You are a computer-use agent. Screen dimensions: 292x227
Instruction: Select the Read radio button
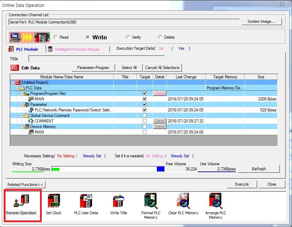click(x=56, y=37)
